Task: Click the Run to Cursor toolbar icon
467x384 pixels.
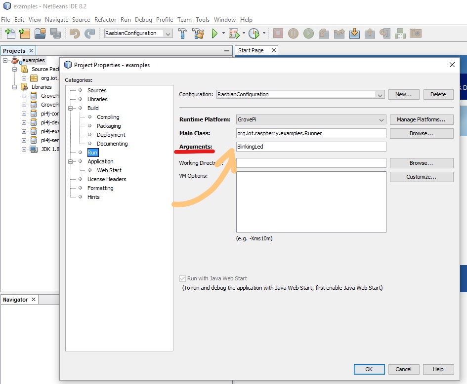Action: (x=385, y=33)
